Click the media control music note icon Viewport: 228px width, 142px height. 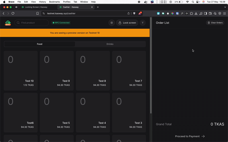click(x=201, y=13)
